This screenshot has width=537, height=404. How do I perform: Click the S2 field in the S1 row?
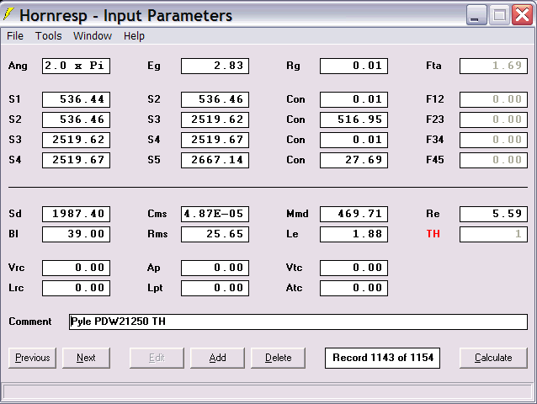(x=215, y=99)
